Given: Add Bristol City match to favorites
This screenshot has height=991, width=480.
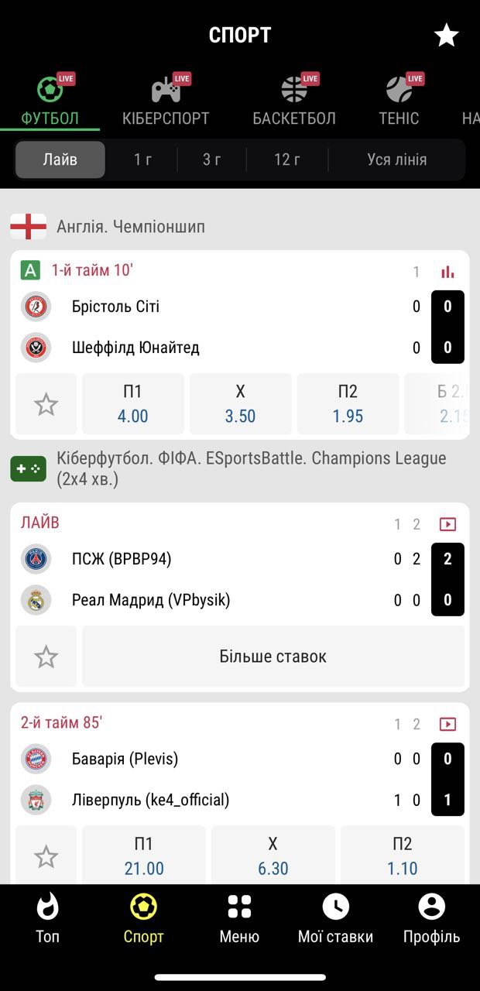Looking at the screenshot, I should coord(46,404).
